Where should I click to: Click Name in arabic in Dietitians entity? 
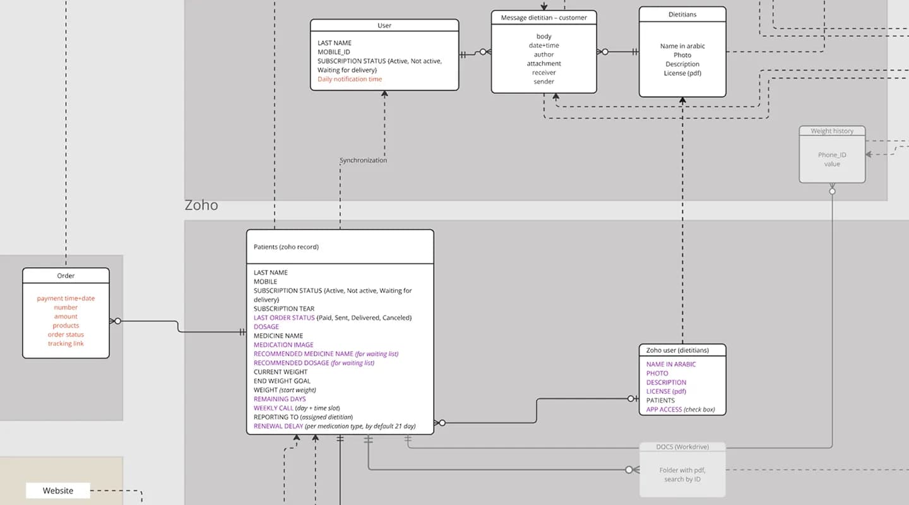pos(682,46)
